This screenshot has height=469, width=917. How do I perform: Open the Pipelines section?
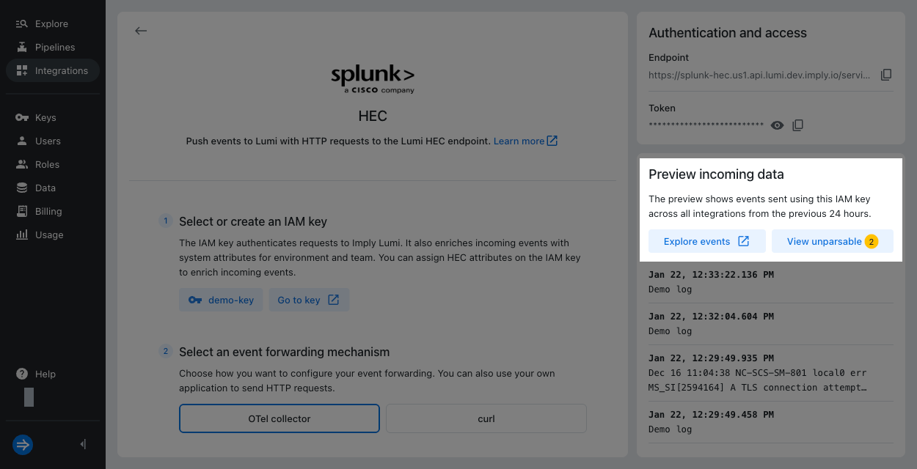(x=52, y=47)
